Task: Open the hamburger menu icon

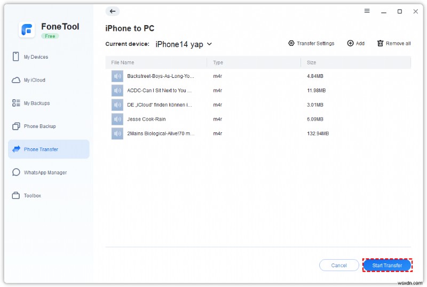Action: point(367,11)
